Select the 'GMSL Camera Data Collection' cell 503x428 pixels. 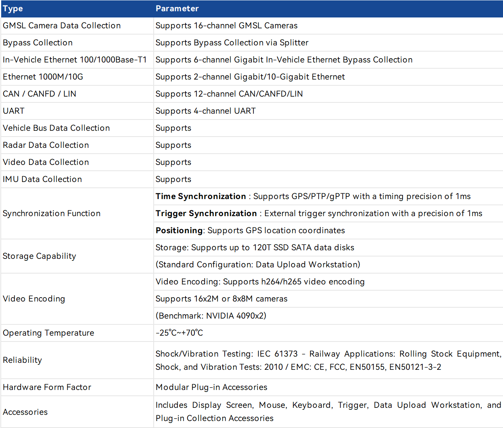pyautogui.click(x=62, y=26)
